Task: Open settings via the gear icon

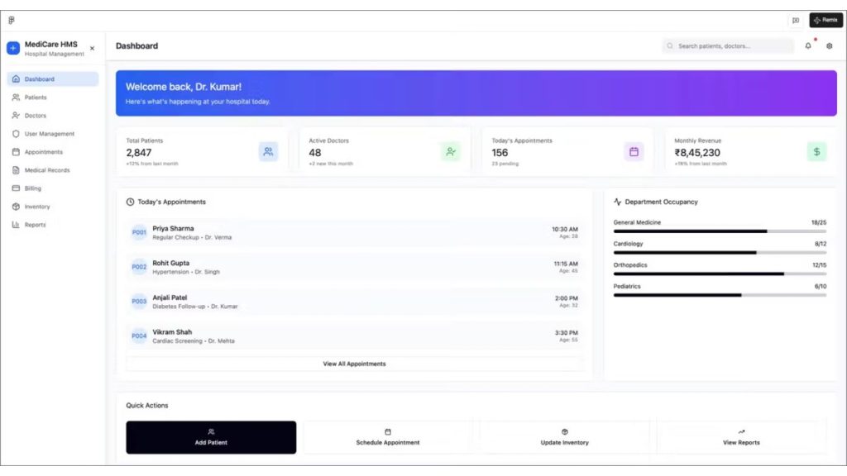Action: pyautogui.click(x=829, y=46)
